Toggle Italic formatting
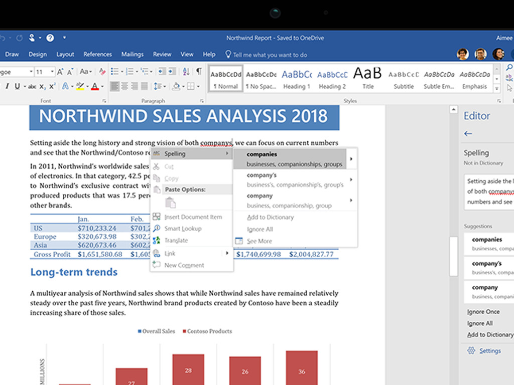Image resolution: width=514 pixels, height=385 pixels. click(7, 86)
